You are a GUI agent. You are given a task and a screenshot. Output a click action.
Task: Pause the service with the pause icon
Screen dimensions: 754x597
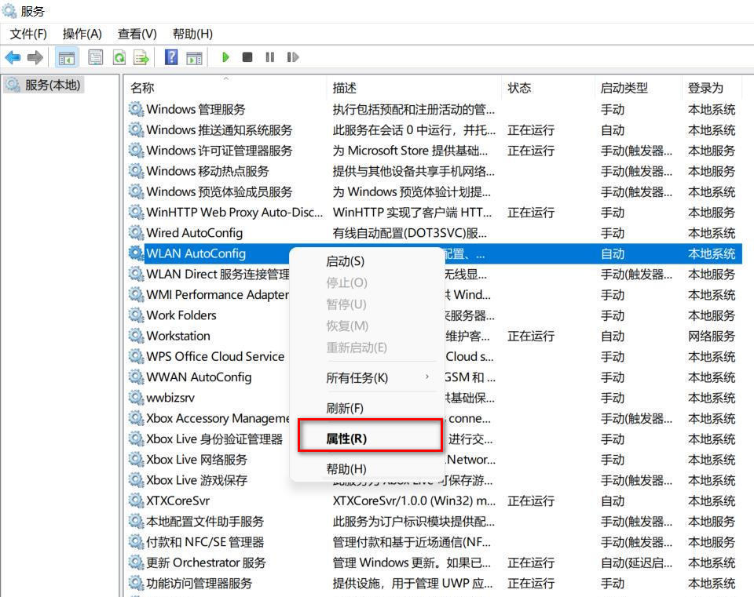(x=271, y=56)
